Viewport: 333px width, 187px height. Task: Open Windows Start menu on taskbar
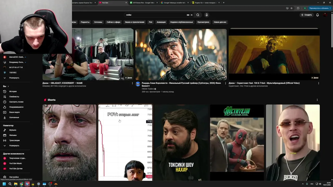pyautogui.click(x=4, y=184)
